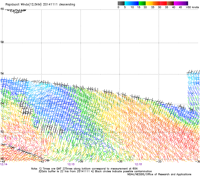This screenshot has height=176, width=200.
Task: Click the longitude -45 axis label
Action: point(2,162)
